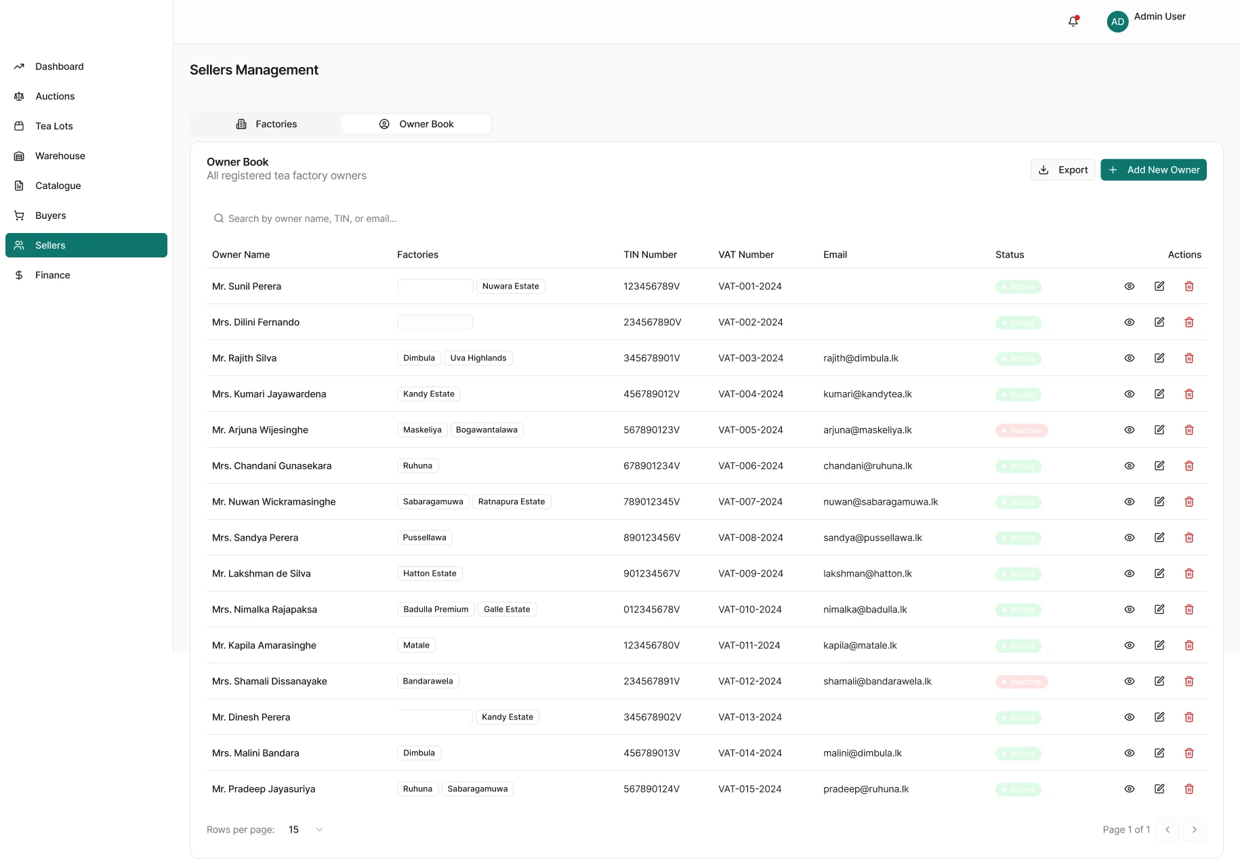
Task: View details for Mrs. Dilini Fernando
Action: pos(1130,322)
